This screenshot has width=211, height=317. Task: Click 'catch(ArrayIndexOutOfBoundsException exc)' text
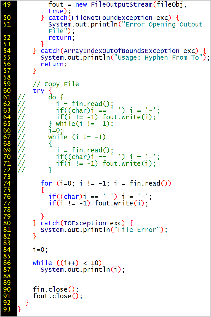coord(119,51)
